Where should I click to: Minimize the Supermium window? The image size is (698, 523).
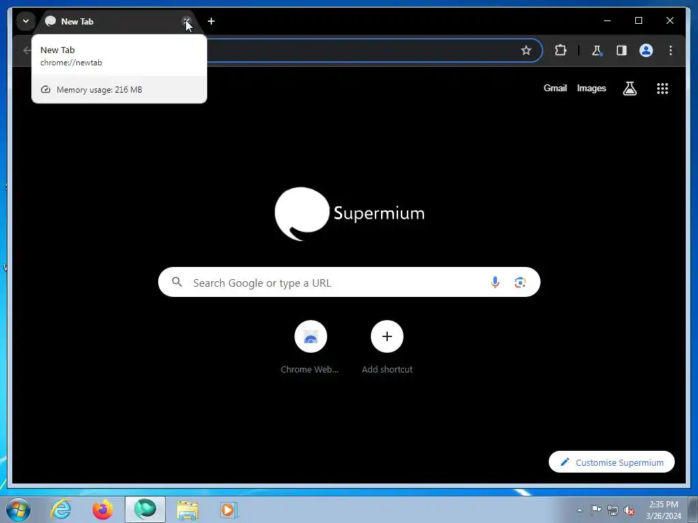607,20
